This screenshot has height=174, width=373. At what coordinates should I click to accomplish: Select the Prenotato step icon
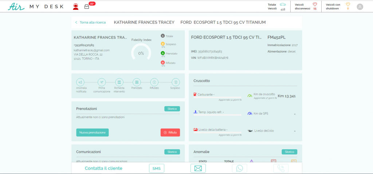[137, 82]
